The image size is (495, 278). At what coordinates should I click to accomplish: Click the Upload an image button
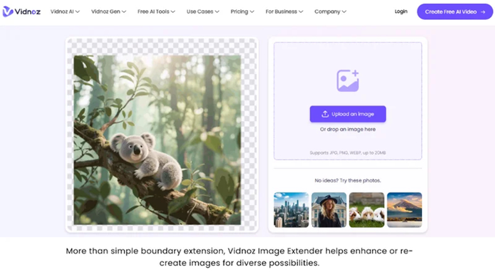pyautogui.click(x=348, y=114)
